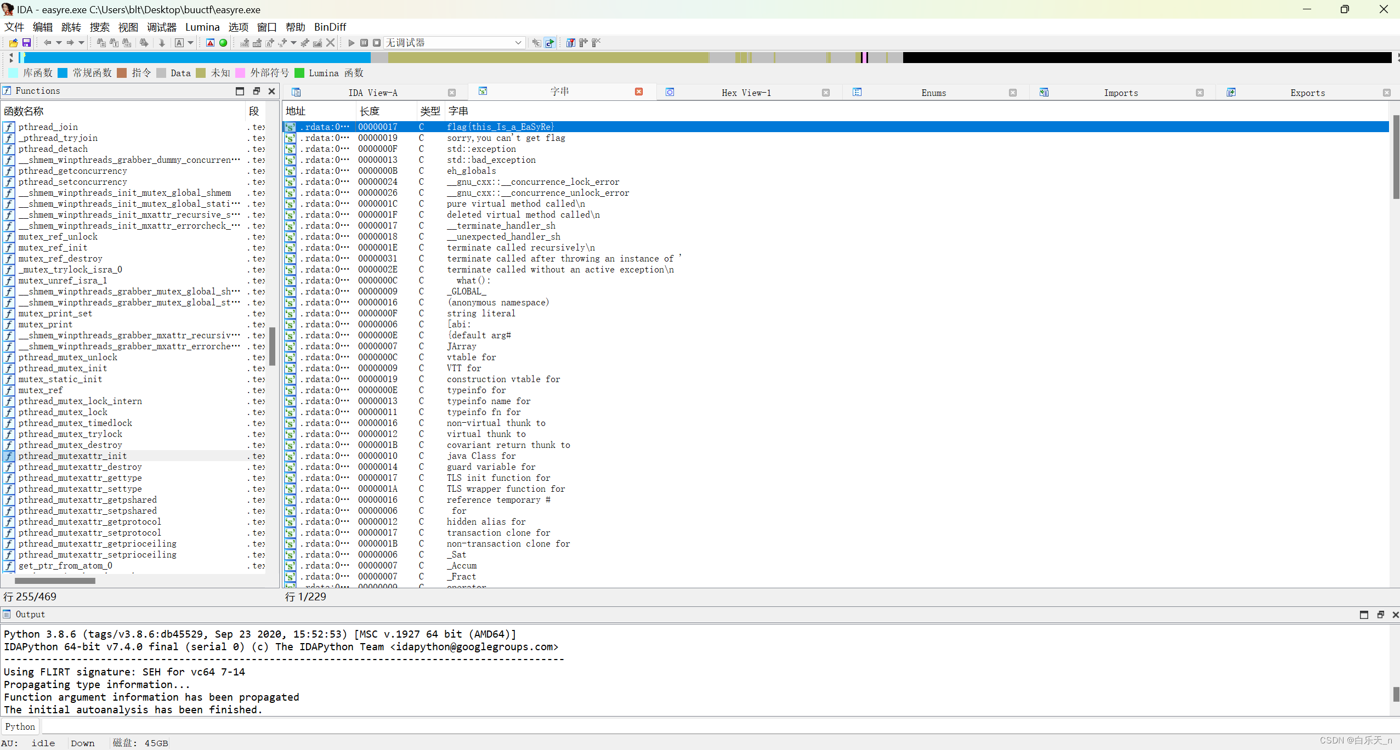Image resolution: width=1400 pixels, height=750 pixels.
Task: Close the 字串 strings tab
Action: click(639, 92)
